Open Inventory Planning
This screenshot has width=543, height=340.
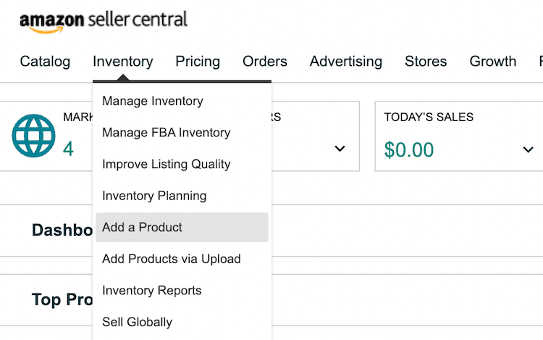tap(154, 196)
